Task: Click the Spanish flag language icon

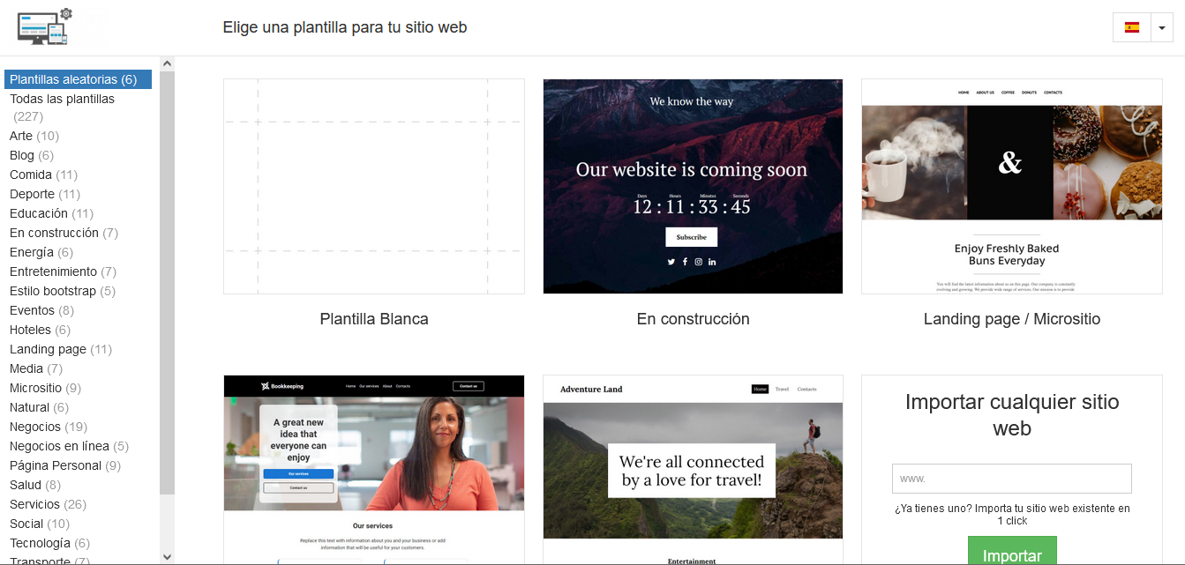Action: point(1131,27)
